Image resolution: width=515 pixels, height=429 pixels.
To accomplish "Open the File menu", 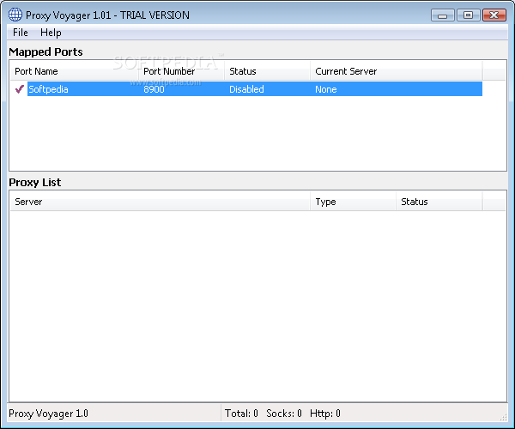I will point(21,33).
